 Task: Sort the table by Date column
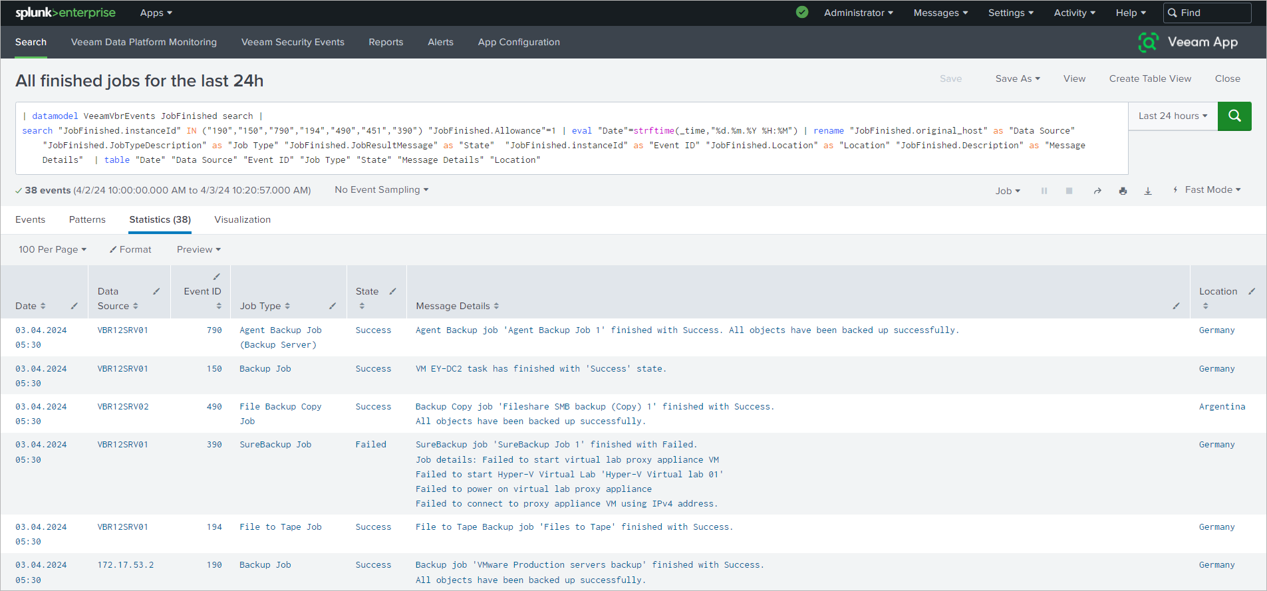(31, 306)
